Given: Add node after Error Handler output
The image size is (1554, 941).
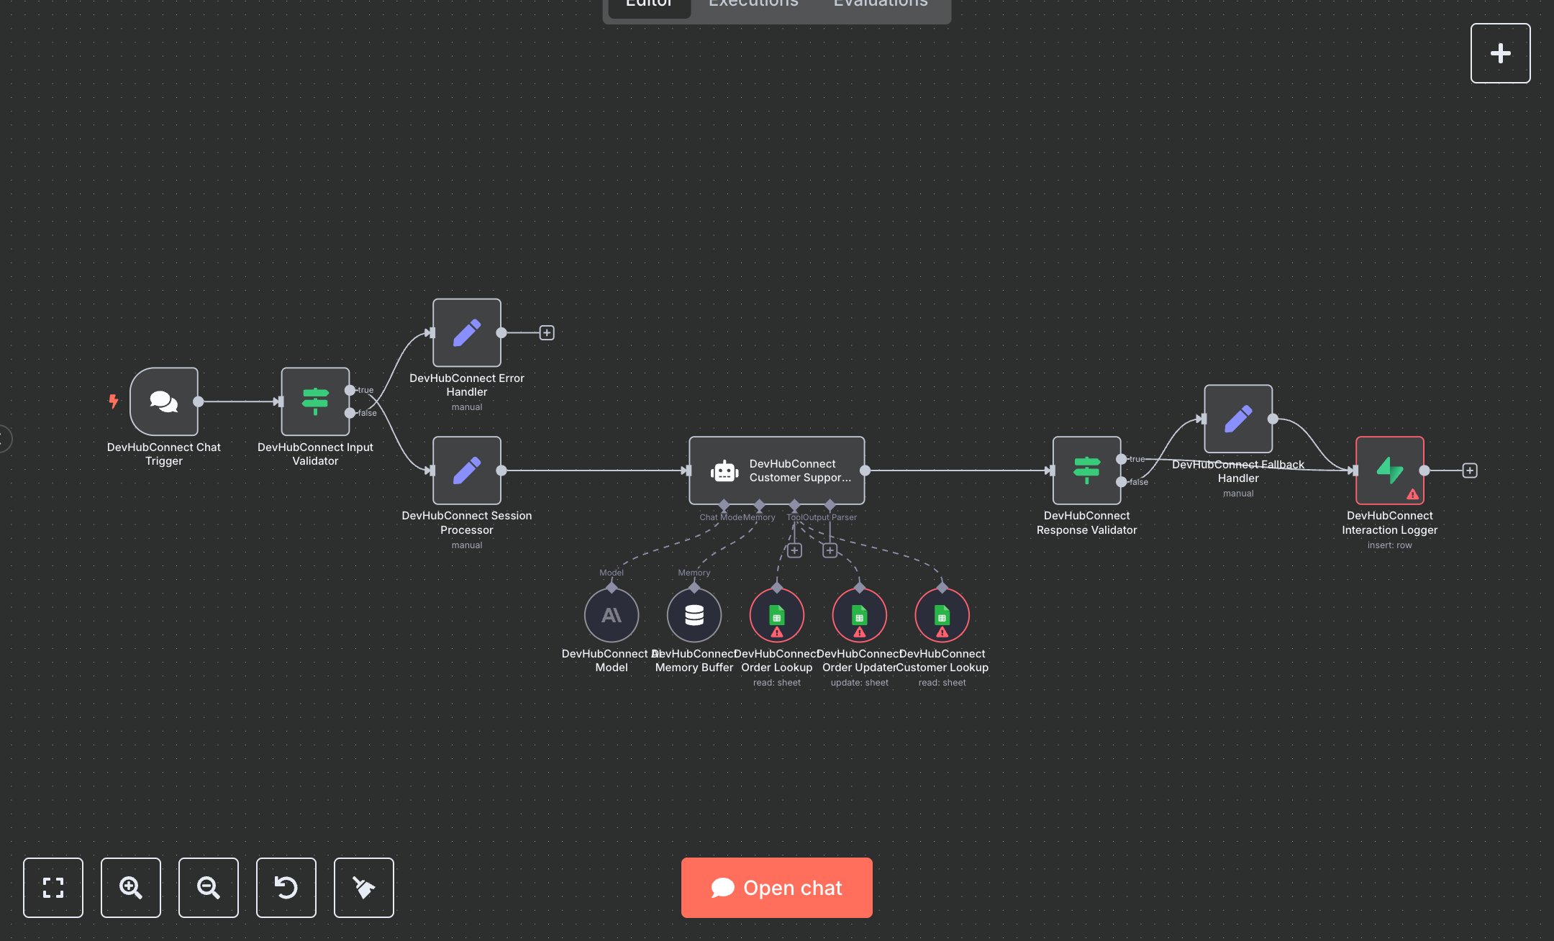Looking at the screenshot, I should [547, 332].
